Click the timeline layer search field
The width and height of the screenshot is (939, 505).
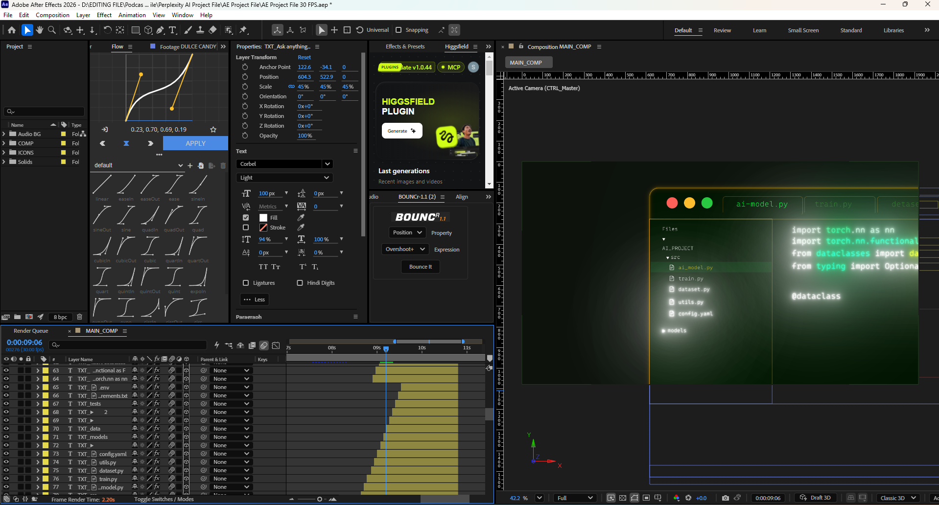pyautogui.click(x=127, y=345)
